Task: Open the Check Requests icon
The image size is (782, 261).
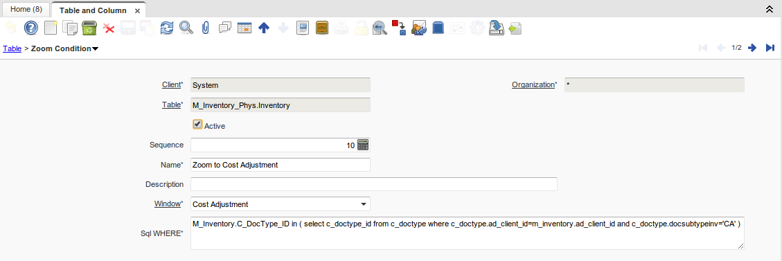Action: (x=419, y=28)
